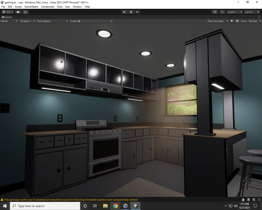This screenshot has height=210, width=262.
Task: Open the Edit menu
Action: pyautogui.click(x=10, y=7)
